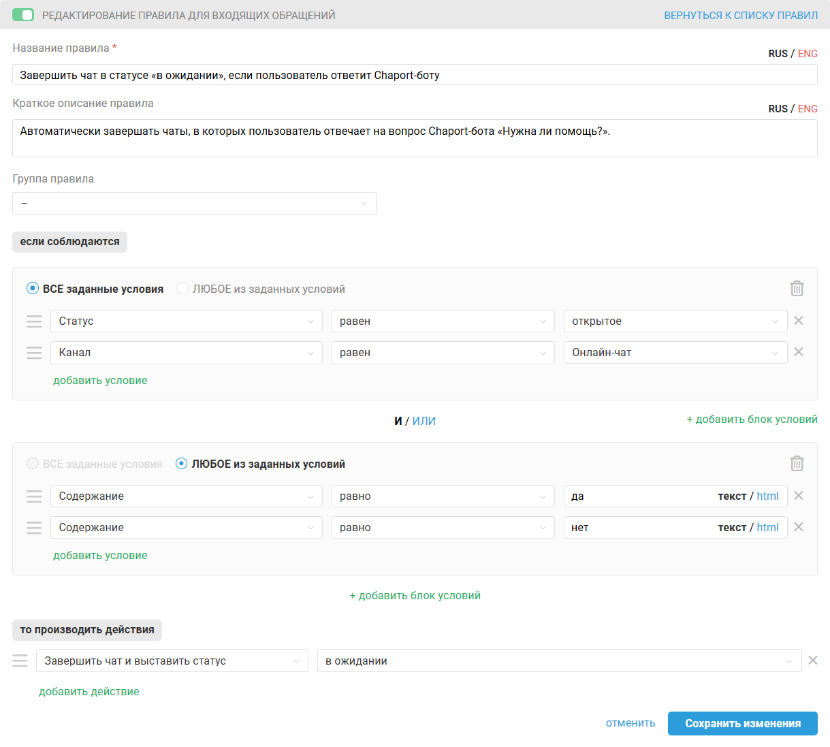
Task: Click добавить действие link
Action: click(x=89, y=691)
